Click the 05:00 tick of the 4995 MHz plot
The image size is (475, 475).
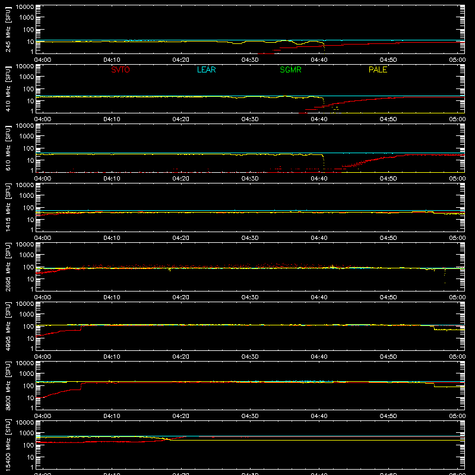coord(457,357)
